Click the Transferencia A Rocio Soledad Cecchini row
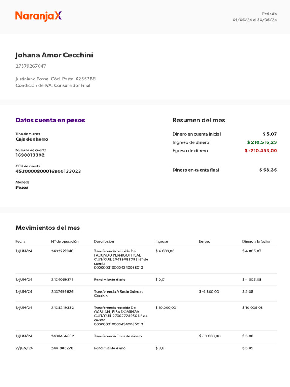 pos(146,294)
